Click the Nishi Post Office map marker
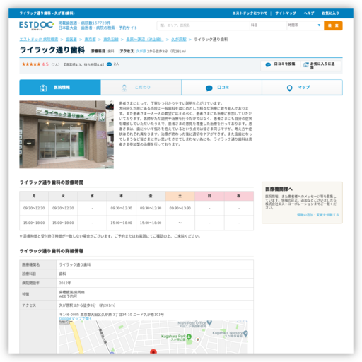 tap(209, 322)
